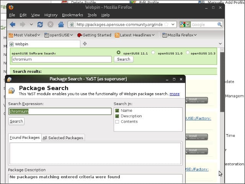Expand the openSUSE bookmarks folder

(59, 35)
